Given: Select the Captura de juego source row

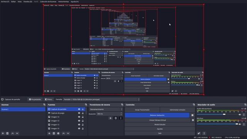Looking at the screenshot, I should coord(66,113).
